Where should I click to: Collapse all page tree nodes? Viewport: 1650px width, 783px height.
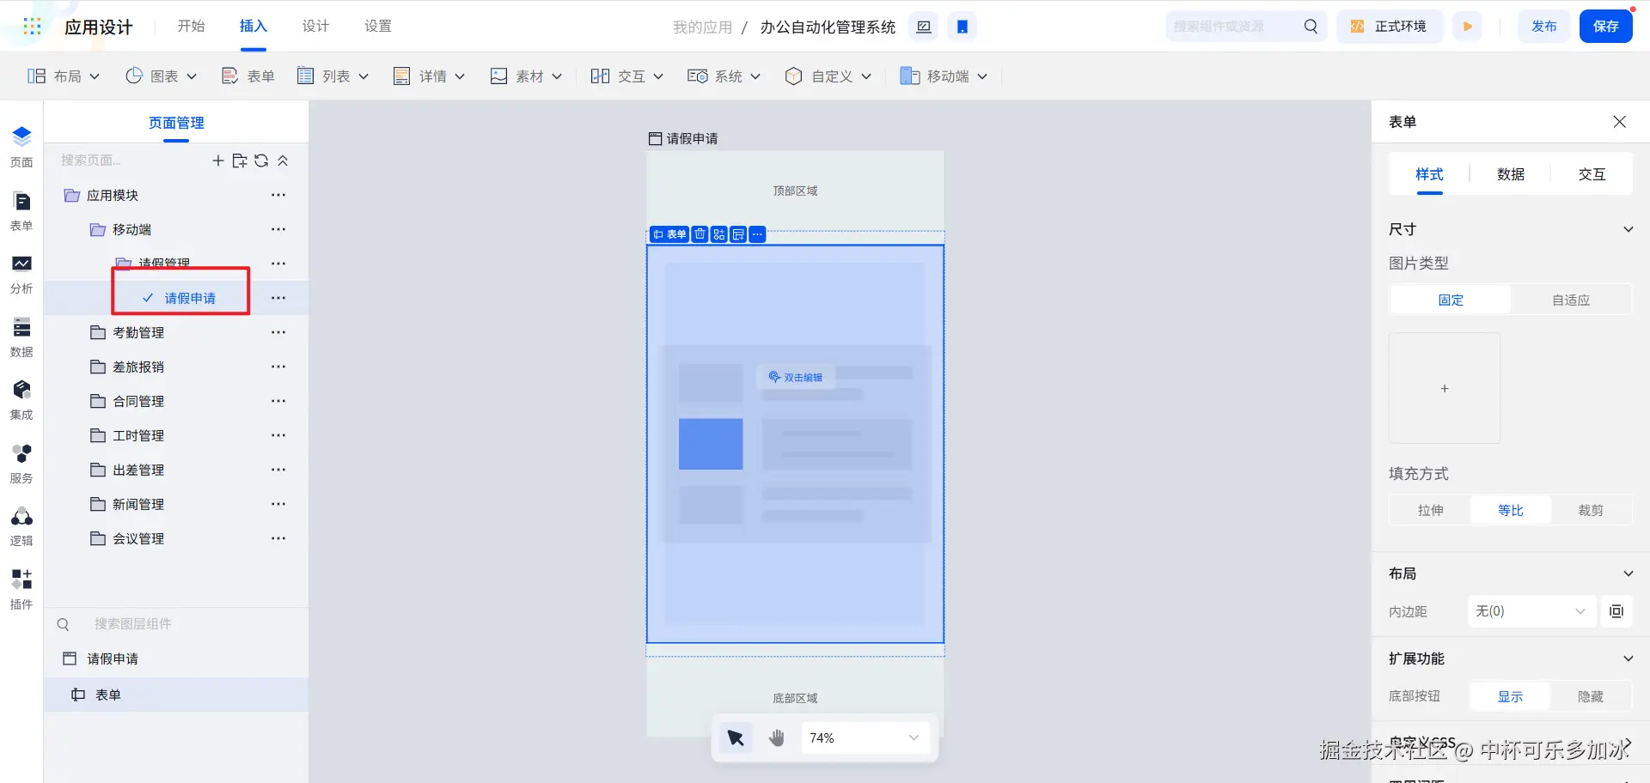coord(283,161)
